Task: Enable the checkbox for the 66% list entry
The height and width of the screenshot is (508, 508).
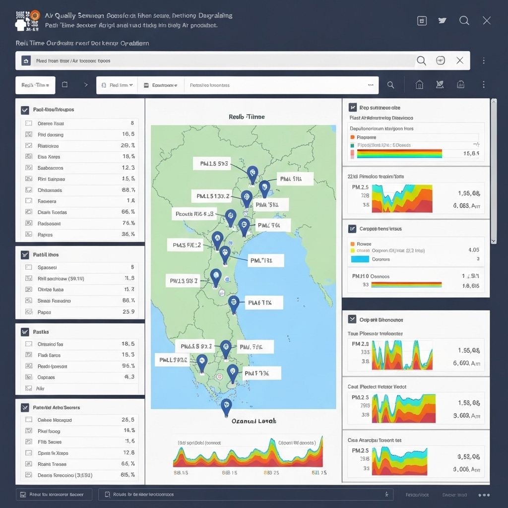Action: tap(28, 212)
